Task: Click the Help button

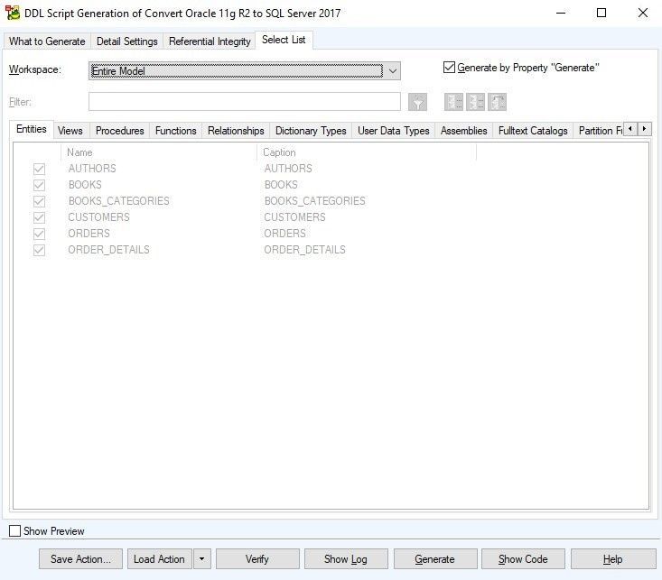Action: click(x=612, y=559)
